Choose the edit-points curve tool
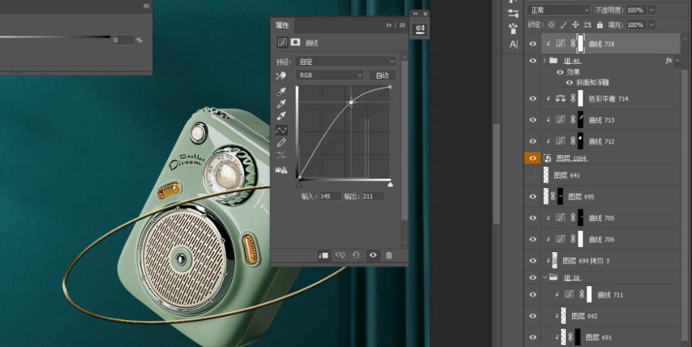Image resolution: width=692 pixels, height=347 pixels. pos(281,130)
